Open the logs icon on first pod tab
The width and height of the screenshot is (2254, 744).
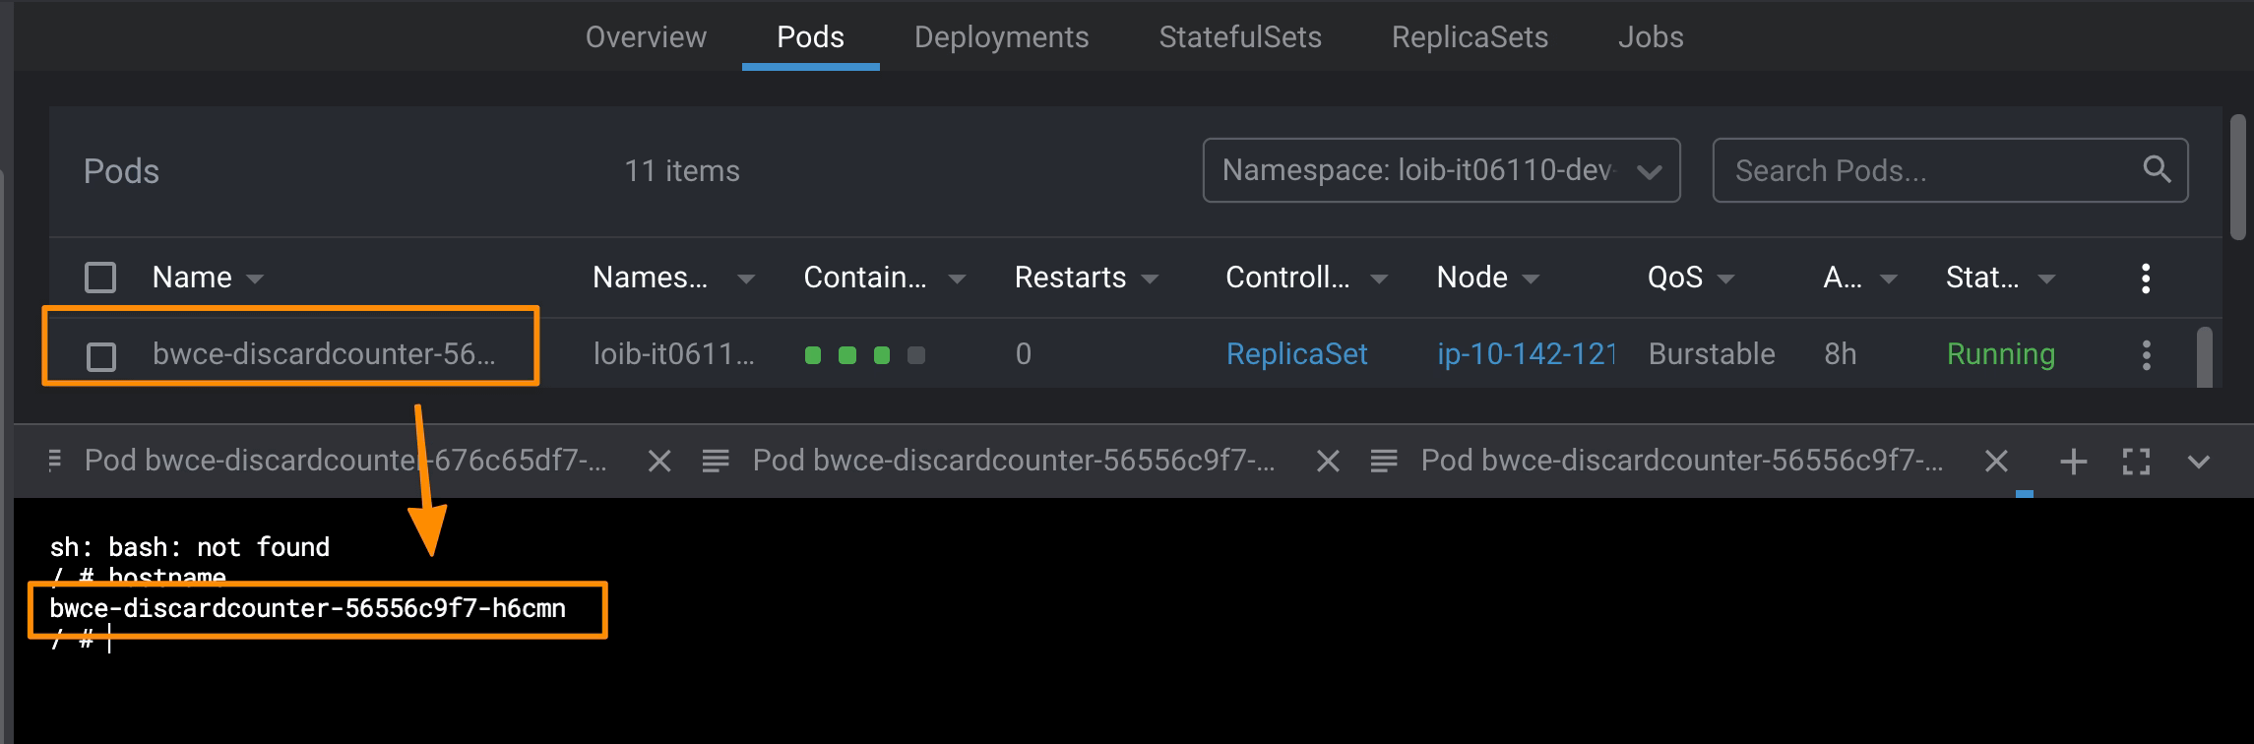[54, 460]
